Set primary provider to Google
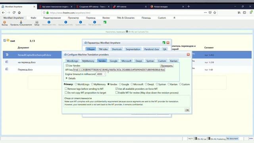Image resolution: width=254 pixels, height=143 pixels. tap(120, 84)
